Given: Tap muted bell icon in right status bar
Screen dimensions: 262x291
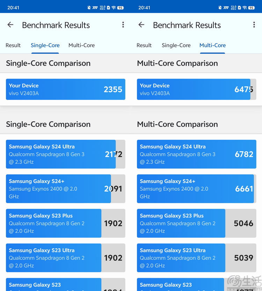Looking at the screenshot, I should (x=220, y=8).
